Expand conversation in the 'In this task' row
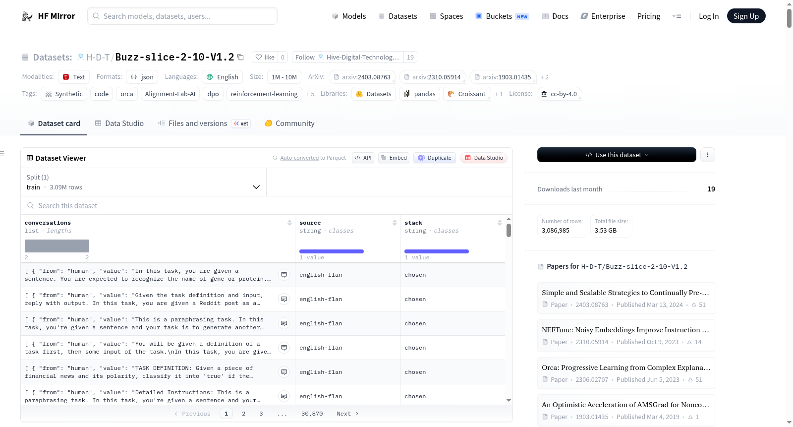 (284, 275)
